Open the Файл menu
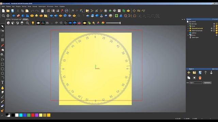The width and height of the screenshot is (218, 122). (3, 6)
